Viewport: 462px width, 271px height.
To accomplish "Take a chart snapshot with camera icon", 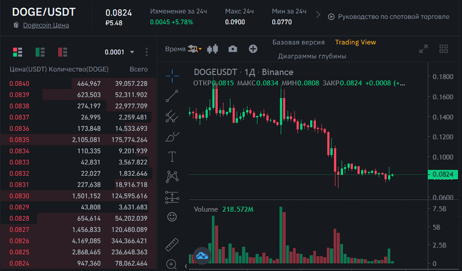I will [x=233, y=49].
